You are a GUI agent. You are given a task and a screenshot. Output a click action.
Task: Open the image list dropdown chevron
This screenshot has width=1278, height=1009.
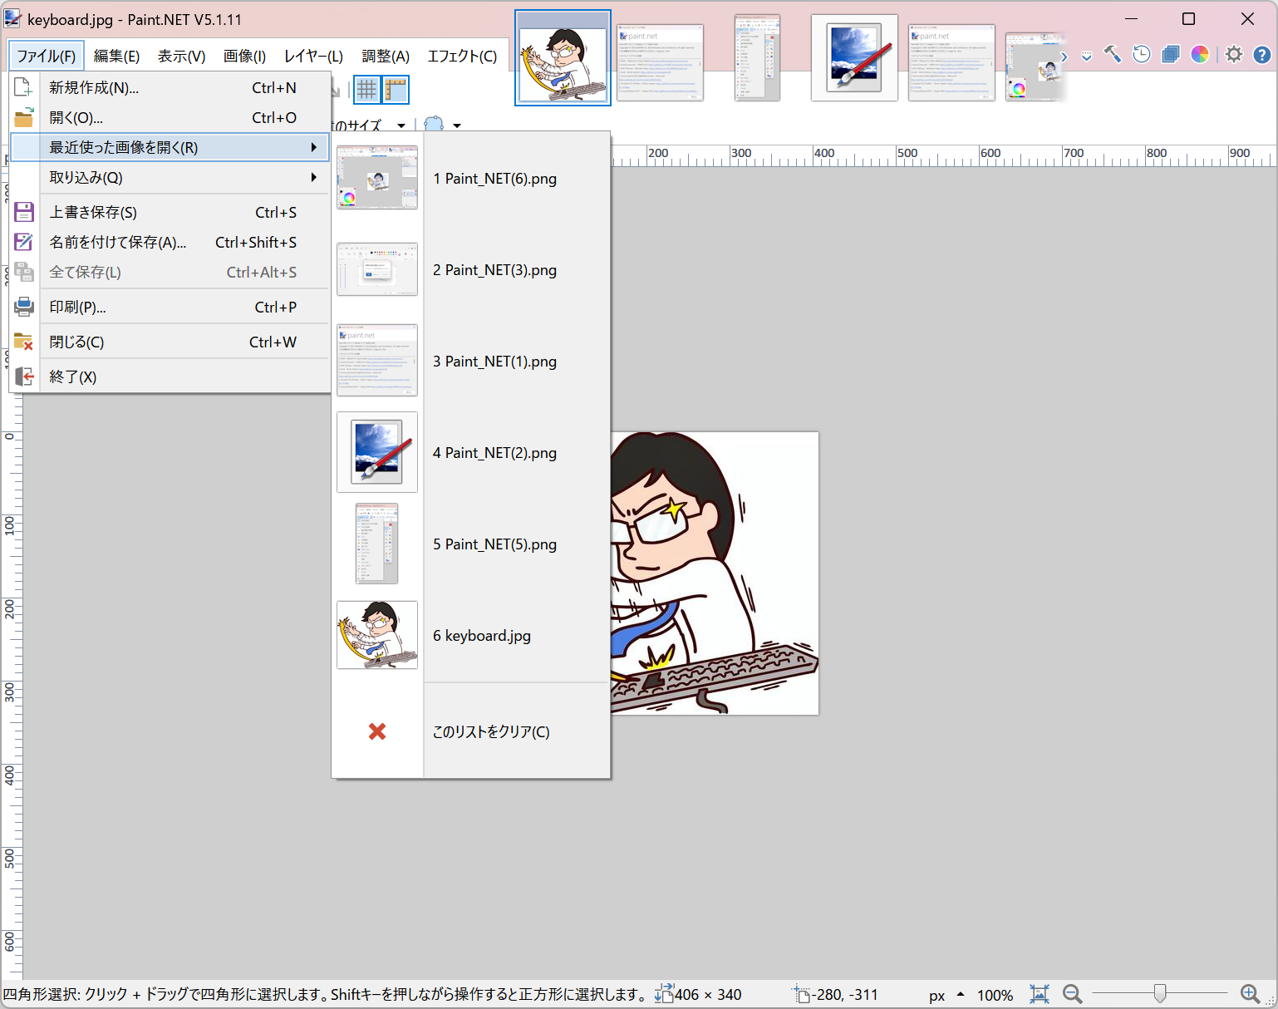click(x=1087, y=57)
